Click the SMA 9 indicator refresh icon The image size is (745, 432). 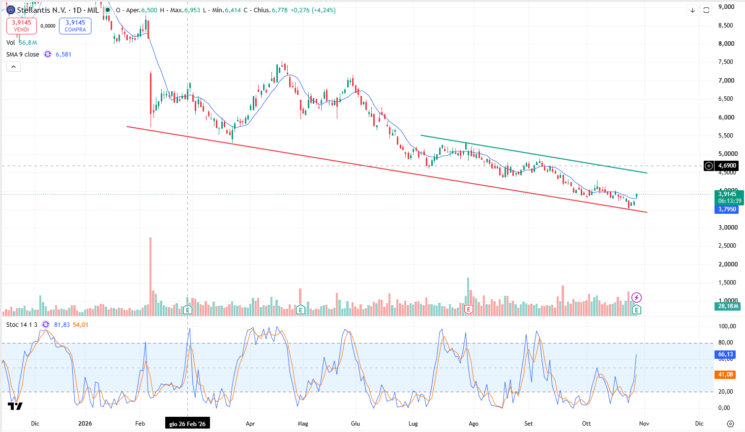pyautogui.click(x=48, y=55)
